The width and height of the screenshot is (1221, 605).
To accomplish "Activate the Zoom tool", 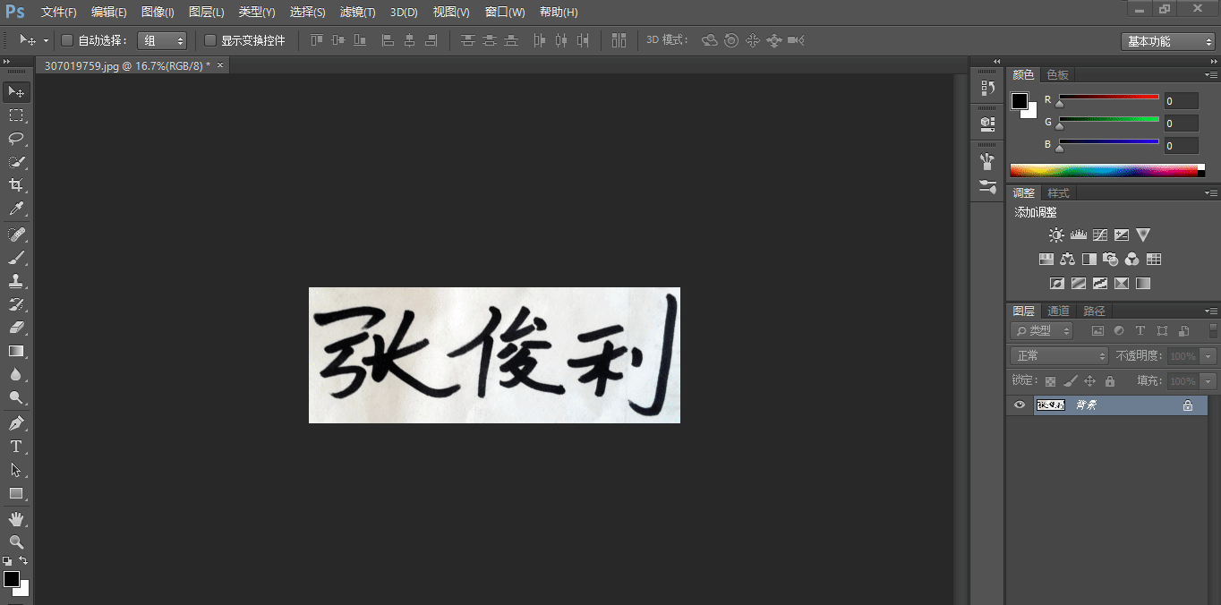I will pyautogui.click(x=16, y=541).
